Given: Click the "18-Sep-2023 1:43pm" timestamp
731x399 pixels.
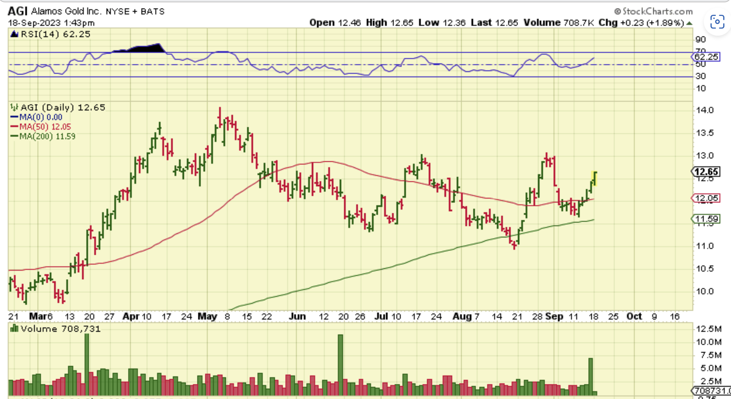Looking at the screenshot, I should click(51, 23).
